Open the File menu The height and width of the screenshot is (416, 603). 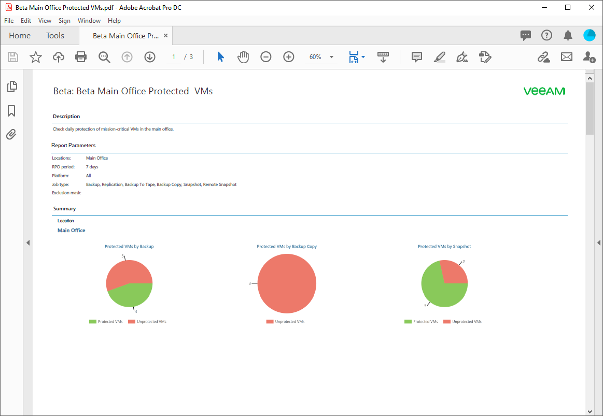click(9, 21)
